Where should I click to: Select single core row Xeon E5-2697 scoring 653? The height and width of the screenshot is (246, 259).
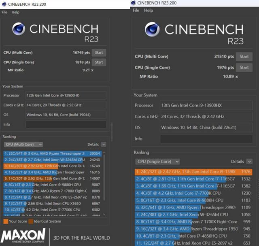coord(193,243)
